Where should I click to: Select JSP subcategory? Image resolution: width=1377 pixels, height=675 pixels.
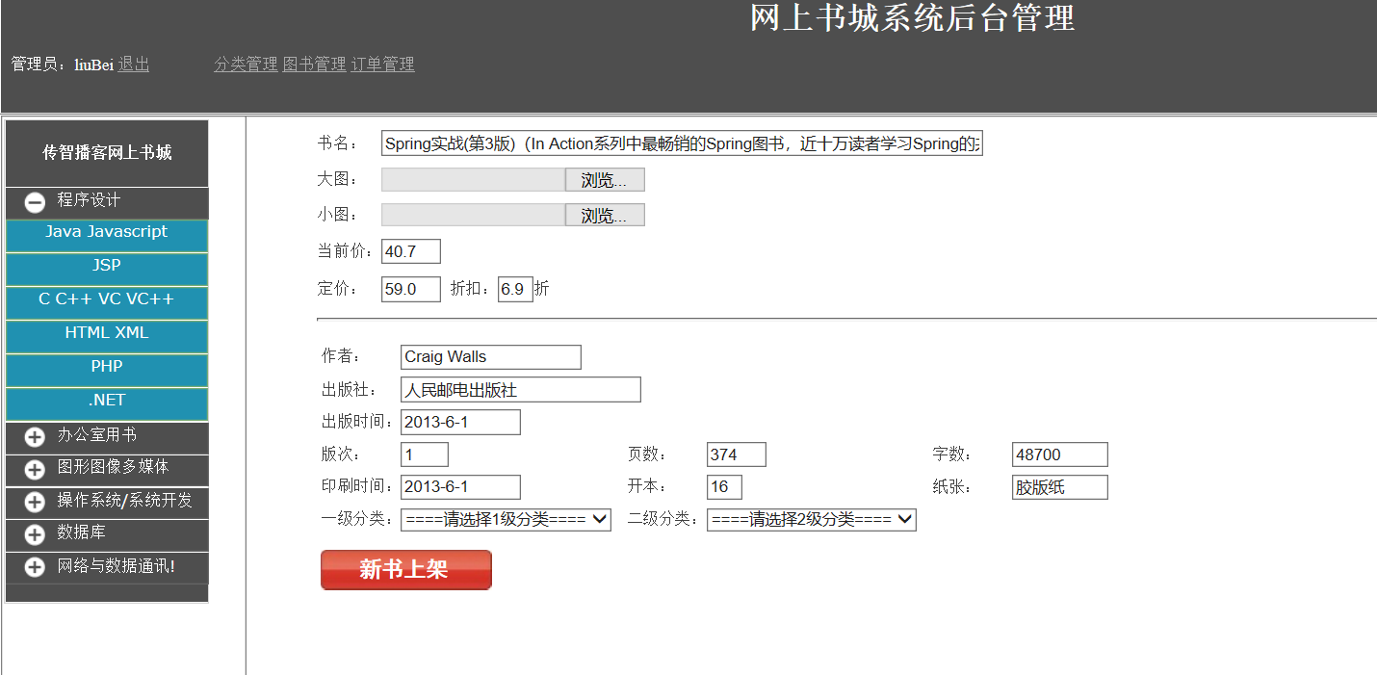pos(107,270)
